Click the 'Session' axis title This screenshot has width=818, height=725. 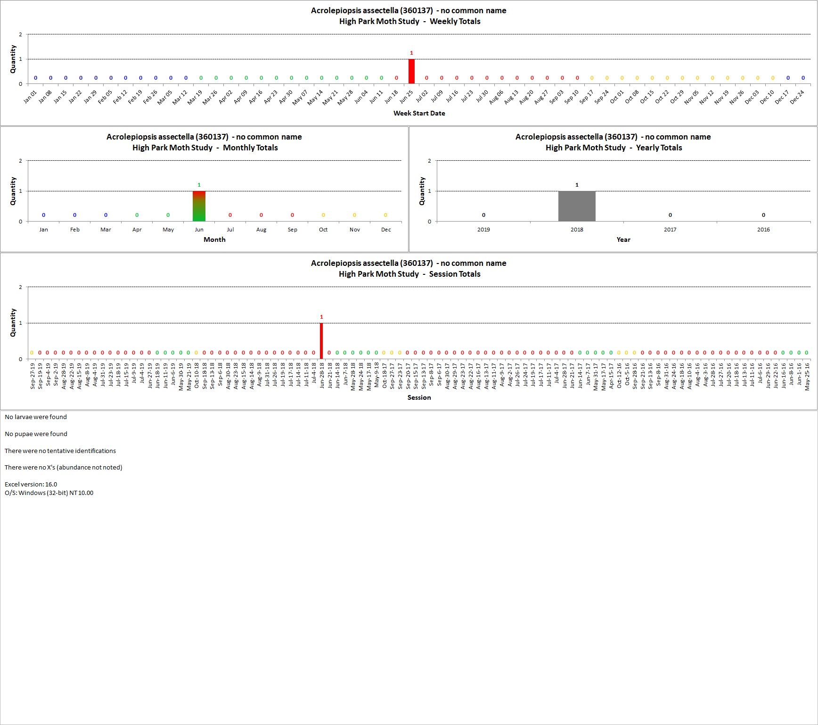pos(419,397)
